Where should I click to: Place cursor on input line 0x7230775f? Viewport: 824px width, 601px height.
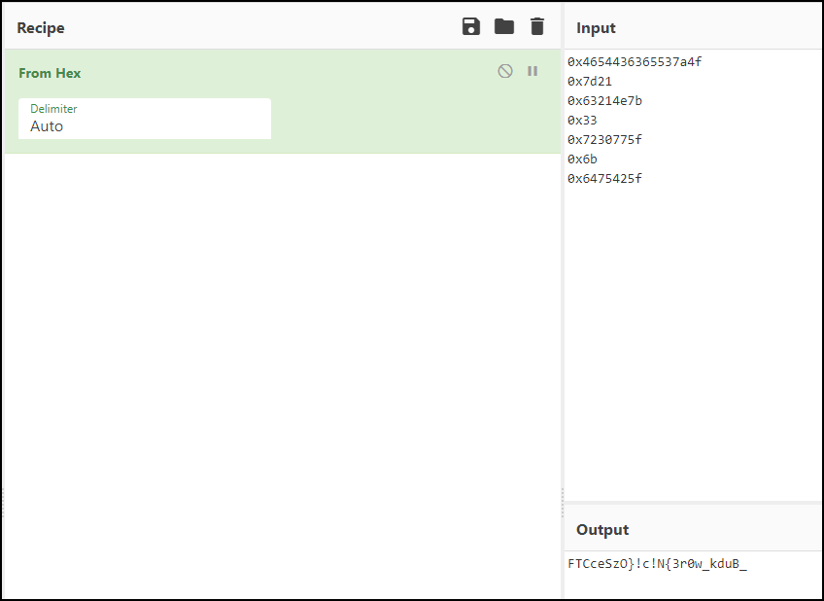pos(604,140)
